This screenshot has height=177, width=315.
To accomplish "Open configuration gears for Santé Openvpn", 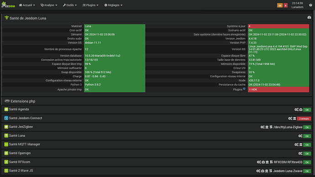I will pos(300,153).
